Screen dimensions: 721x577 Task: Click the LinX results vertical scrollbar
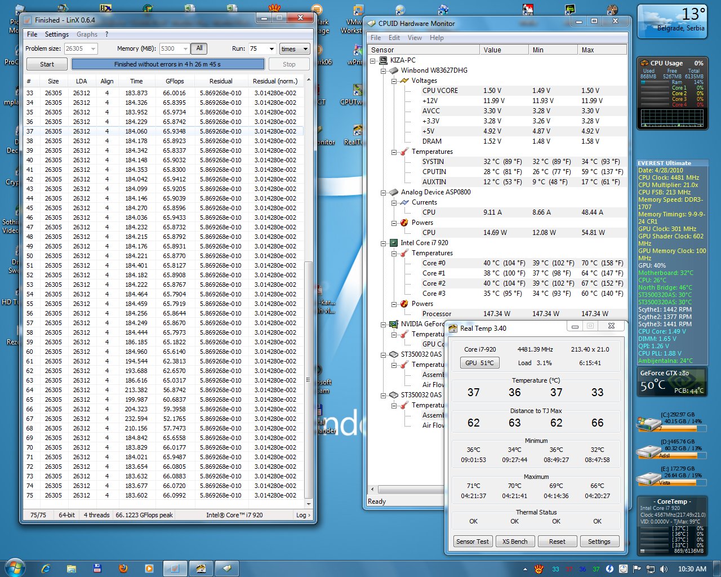(x=308, y=380)
